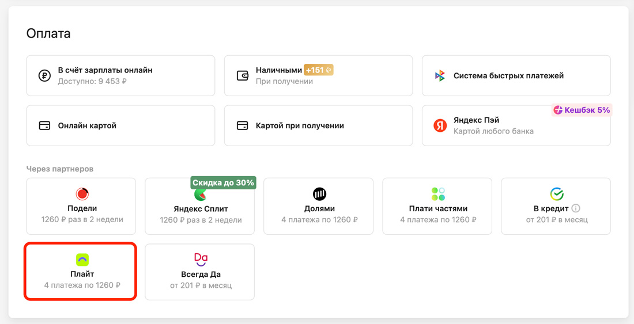The width and height of the screenshot is (634, 324).
Task: Click the +151 bonus badge
Action: [x=319, y=70]
